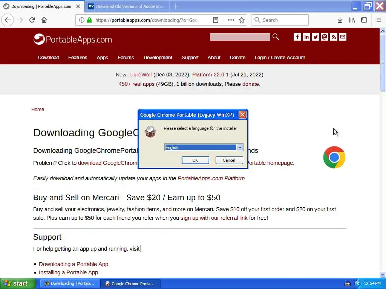This screenshot has height=289, width=386.
Task: Open Installing a Portable App link
Action: tap(69, 272)
